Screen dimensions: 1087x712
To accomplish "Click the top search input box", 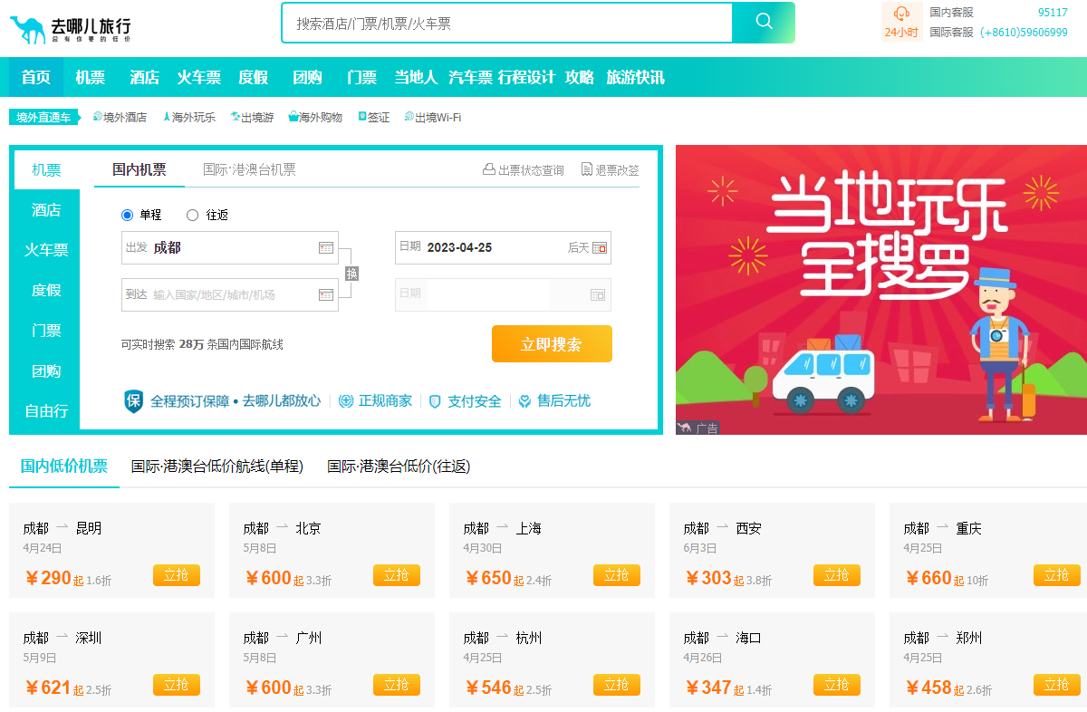I will pos(505,23).
